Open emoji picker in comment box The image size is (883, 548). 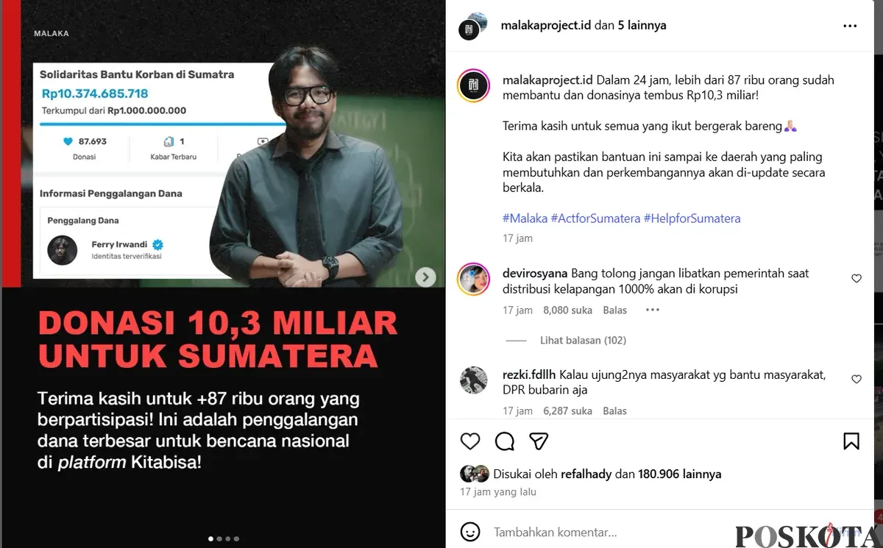[x=470, y=532]
